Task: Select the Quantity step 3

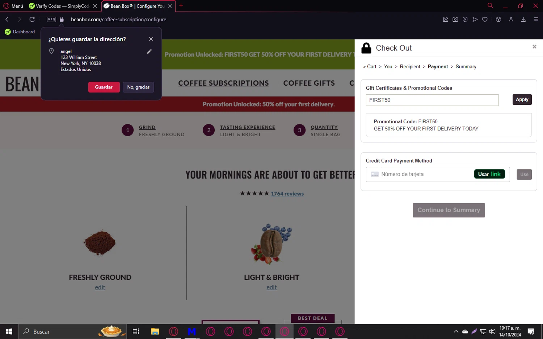Action: click(317, 130)
